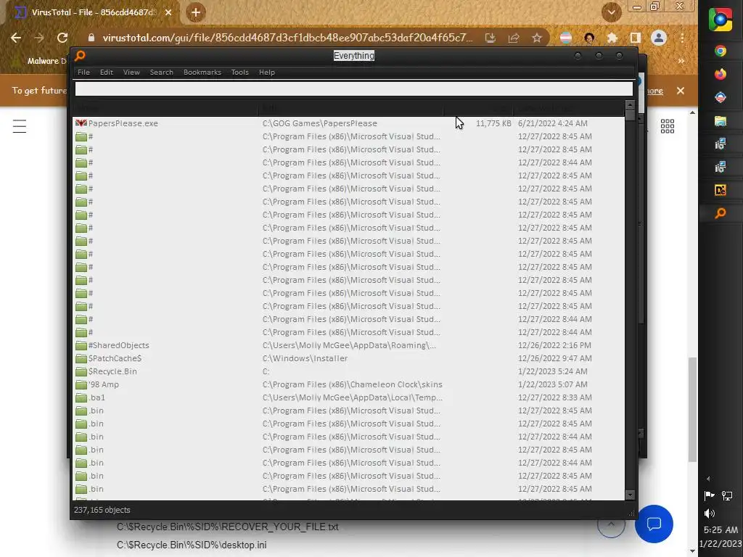Expand the bookmarks bar overflow chevrons
This screenshot has height=557, width=743.
point(681,61)
